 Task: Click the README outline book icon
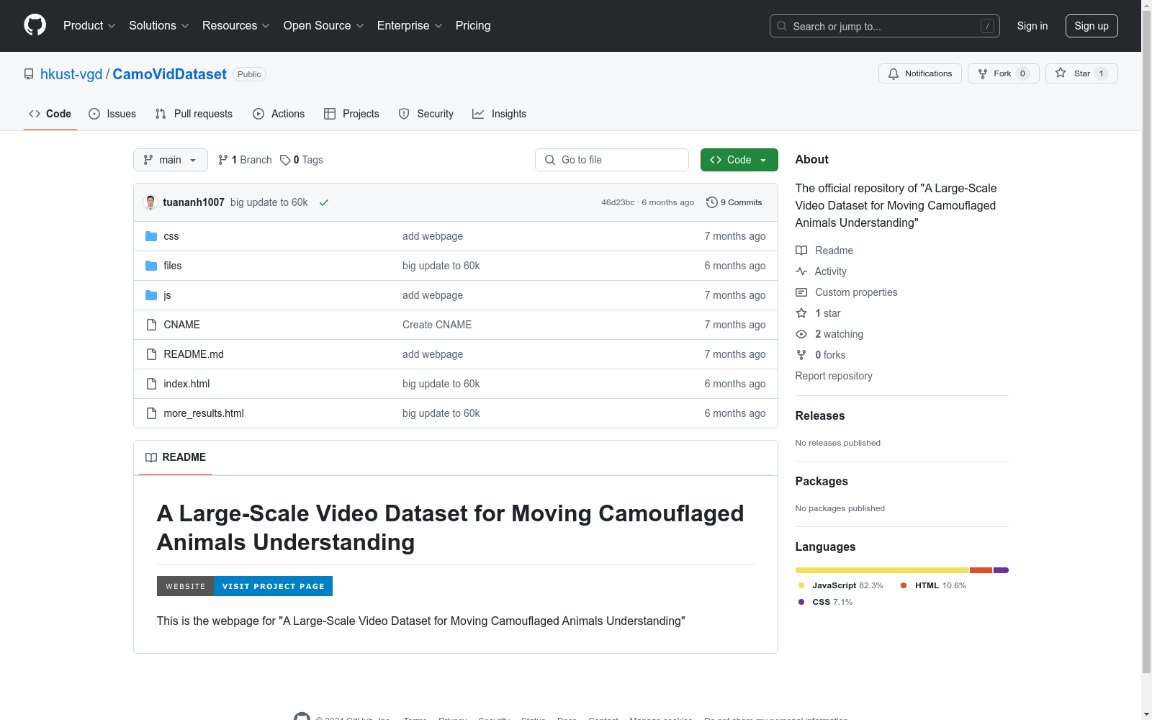pyautogui.click(x=151, y=457)
